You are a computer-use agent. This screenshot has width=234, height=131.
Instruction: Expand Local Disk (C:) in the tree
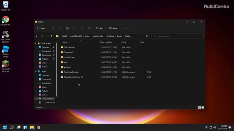coord(37,99)
